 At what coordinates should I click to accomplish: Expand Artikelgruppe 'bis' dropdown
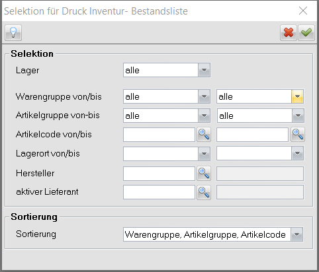[298, 116]
